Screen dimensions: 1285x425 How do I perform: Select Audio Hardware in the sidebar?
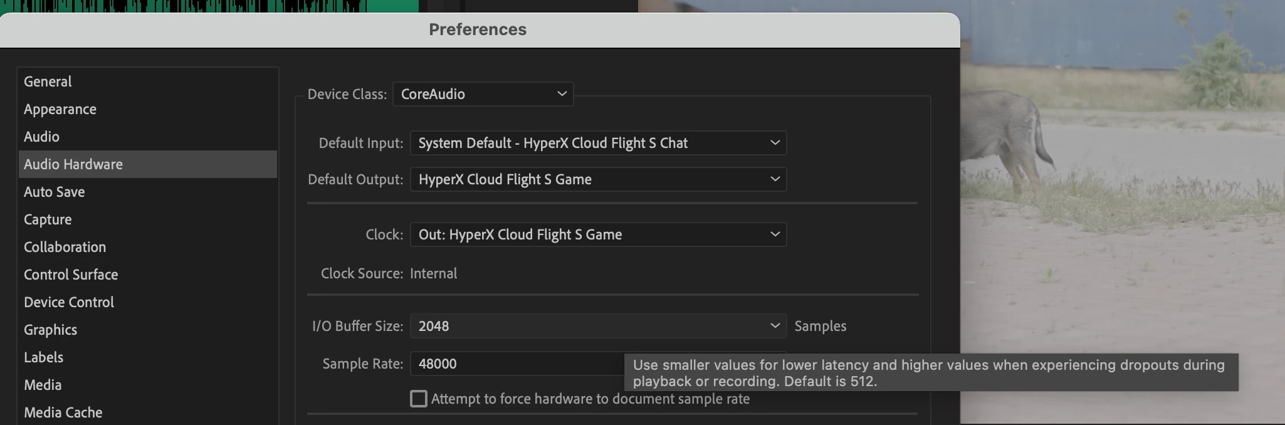click(147, 164)
